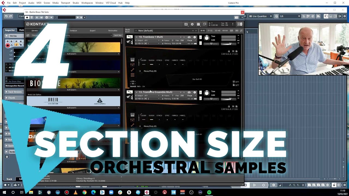Select multi rack page 17-32

210,31
